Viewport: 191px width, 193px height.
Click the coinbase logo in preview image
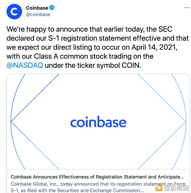(98, 122)
